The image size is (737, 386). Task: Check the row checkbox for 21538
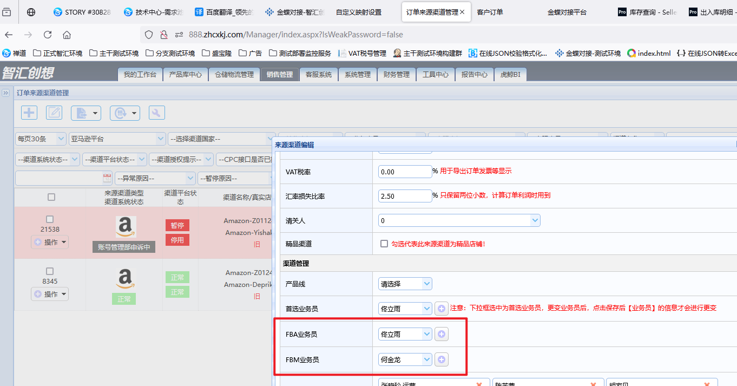point(50,219)
